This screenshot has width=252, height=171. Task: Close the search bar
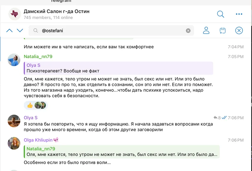239,31
